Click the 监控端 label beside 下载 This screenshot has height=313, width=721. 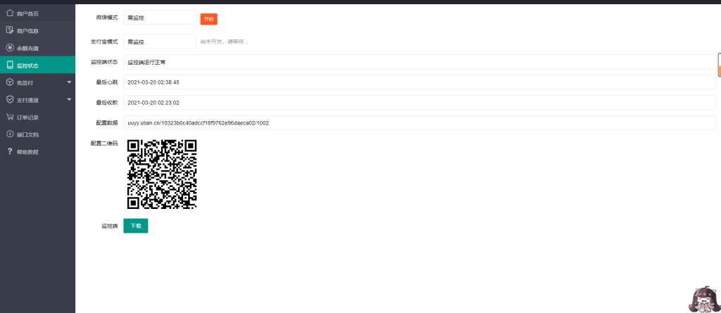[x=109, y=226]
